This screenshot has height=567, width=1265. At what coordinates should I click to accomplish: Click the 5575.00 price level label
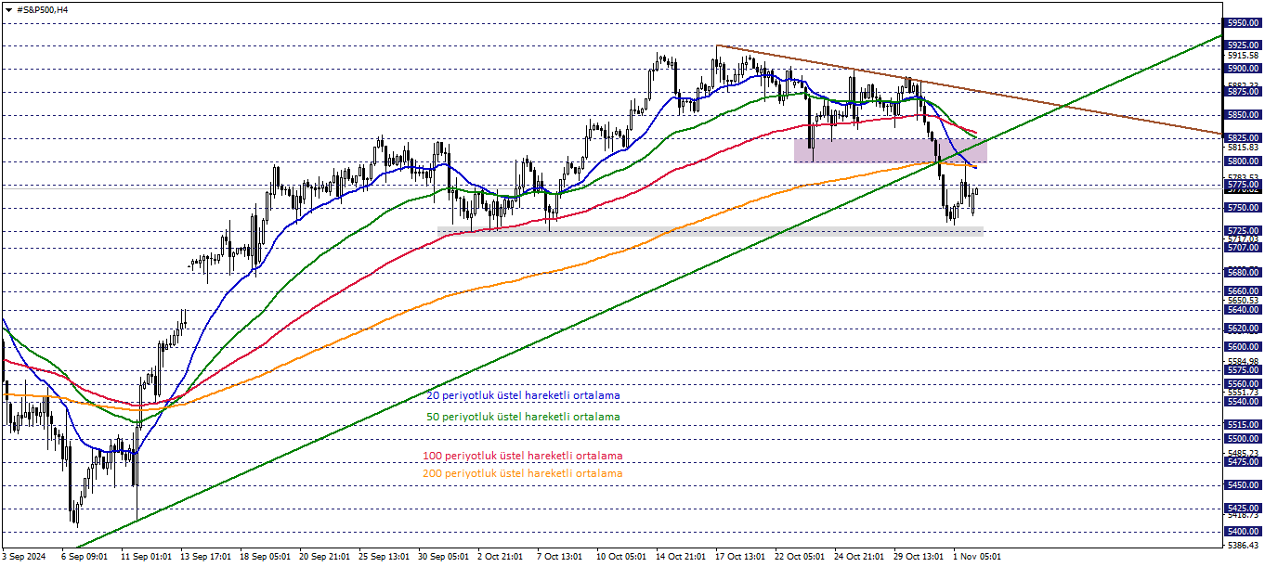[1243, 369]
